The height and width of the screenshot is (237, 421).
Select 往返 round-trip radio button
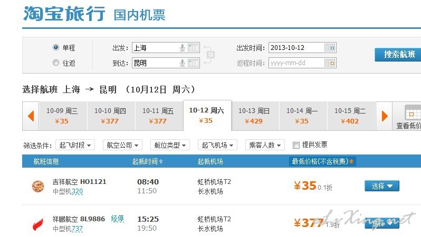pyautogui.click(x=56, y=63)
